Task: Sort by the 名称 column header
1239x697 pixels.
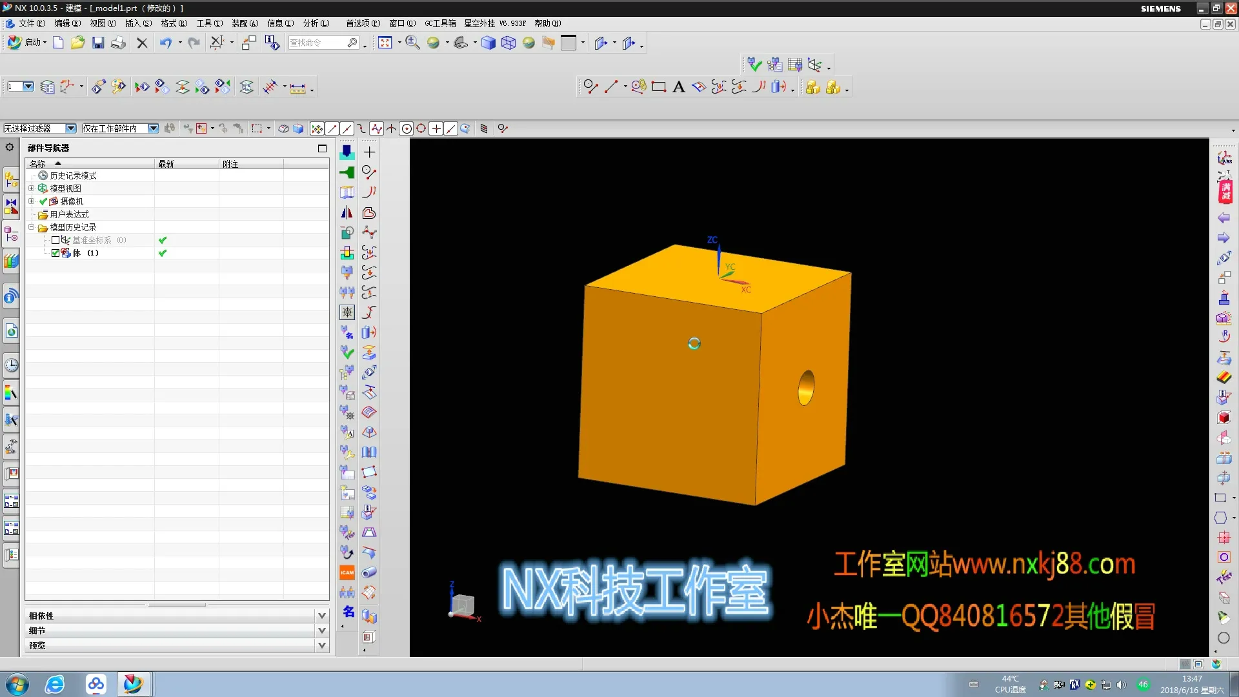Action: (x=37, y=164)
